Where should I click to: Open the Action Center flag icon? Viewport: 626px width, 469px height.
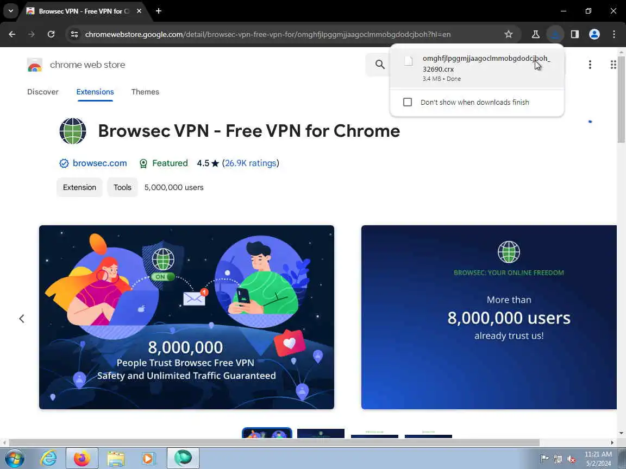pos(544,459)
